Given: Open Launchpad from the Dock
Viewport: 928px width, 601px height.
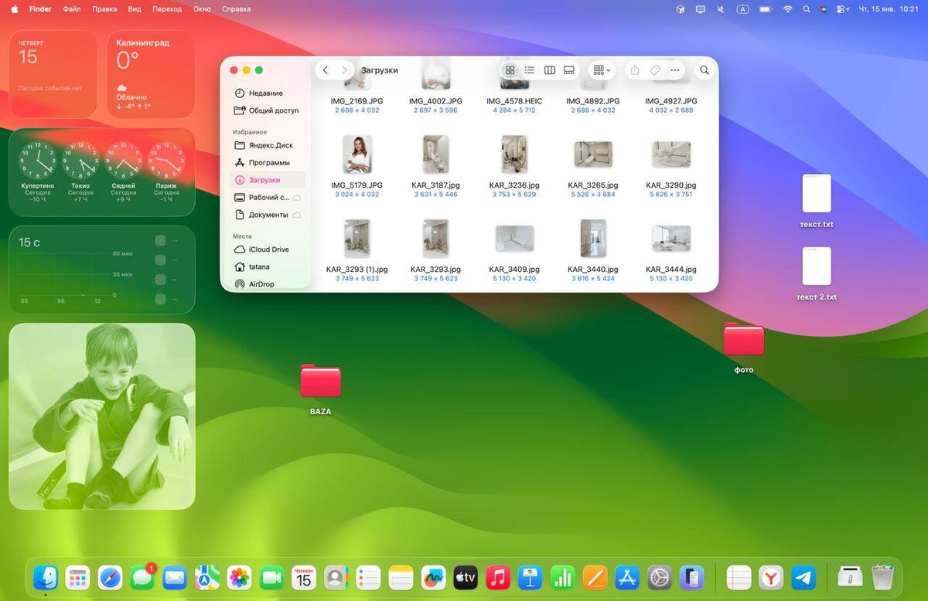Looking at the screenshot, I should click(x=77, y=577).
